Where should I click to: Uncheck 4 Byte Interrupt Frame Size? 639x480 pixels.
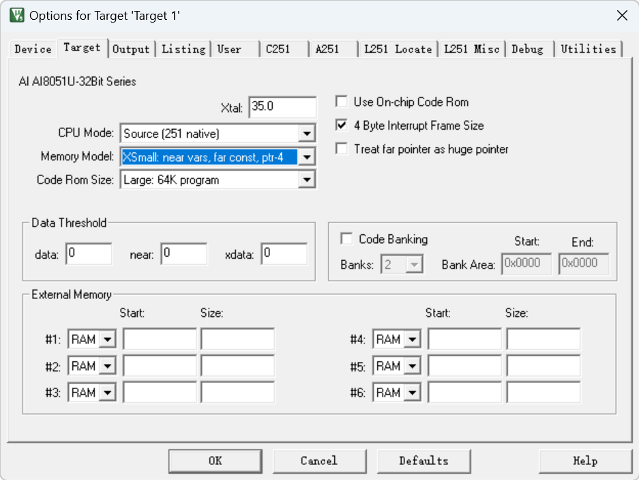coord(342,126)
